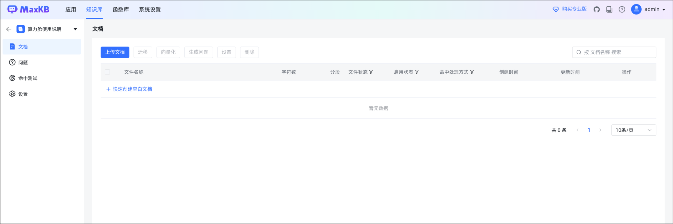Click the 迁移 button
Screen dimensions: 673x224
point(143,52)
